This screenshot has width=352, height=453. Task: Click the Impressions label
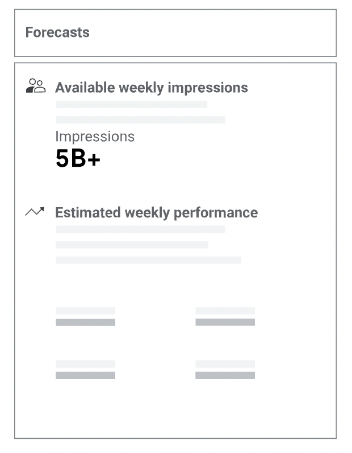point(95,137)
